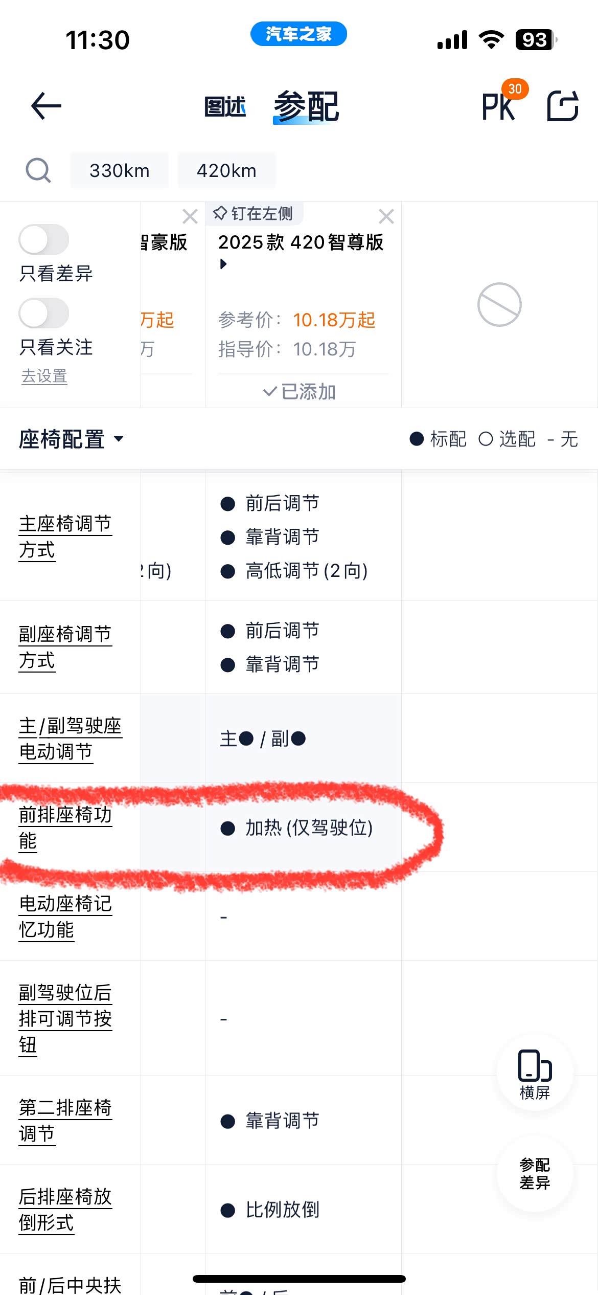
Task: Tap the 参配差异 floating button
Action: click(535, 1173)
